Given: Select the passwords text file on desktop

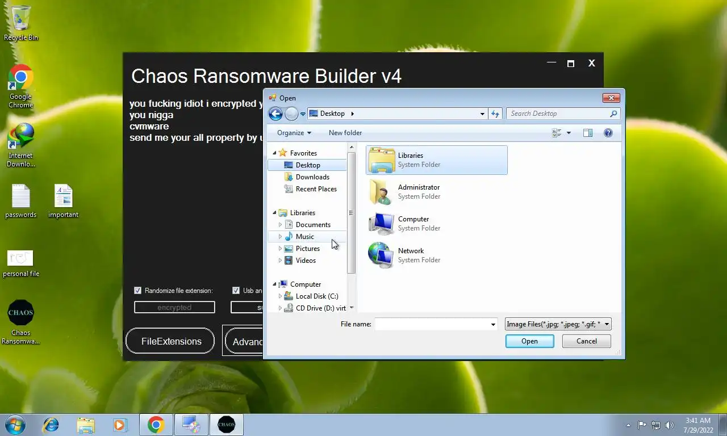Looking at the screenshot, I should click(x=21, y=201).
